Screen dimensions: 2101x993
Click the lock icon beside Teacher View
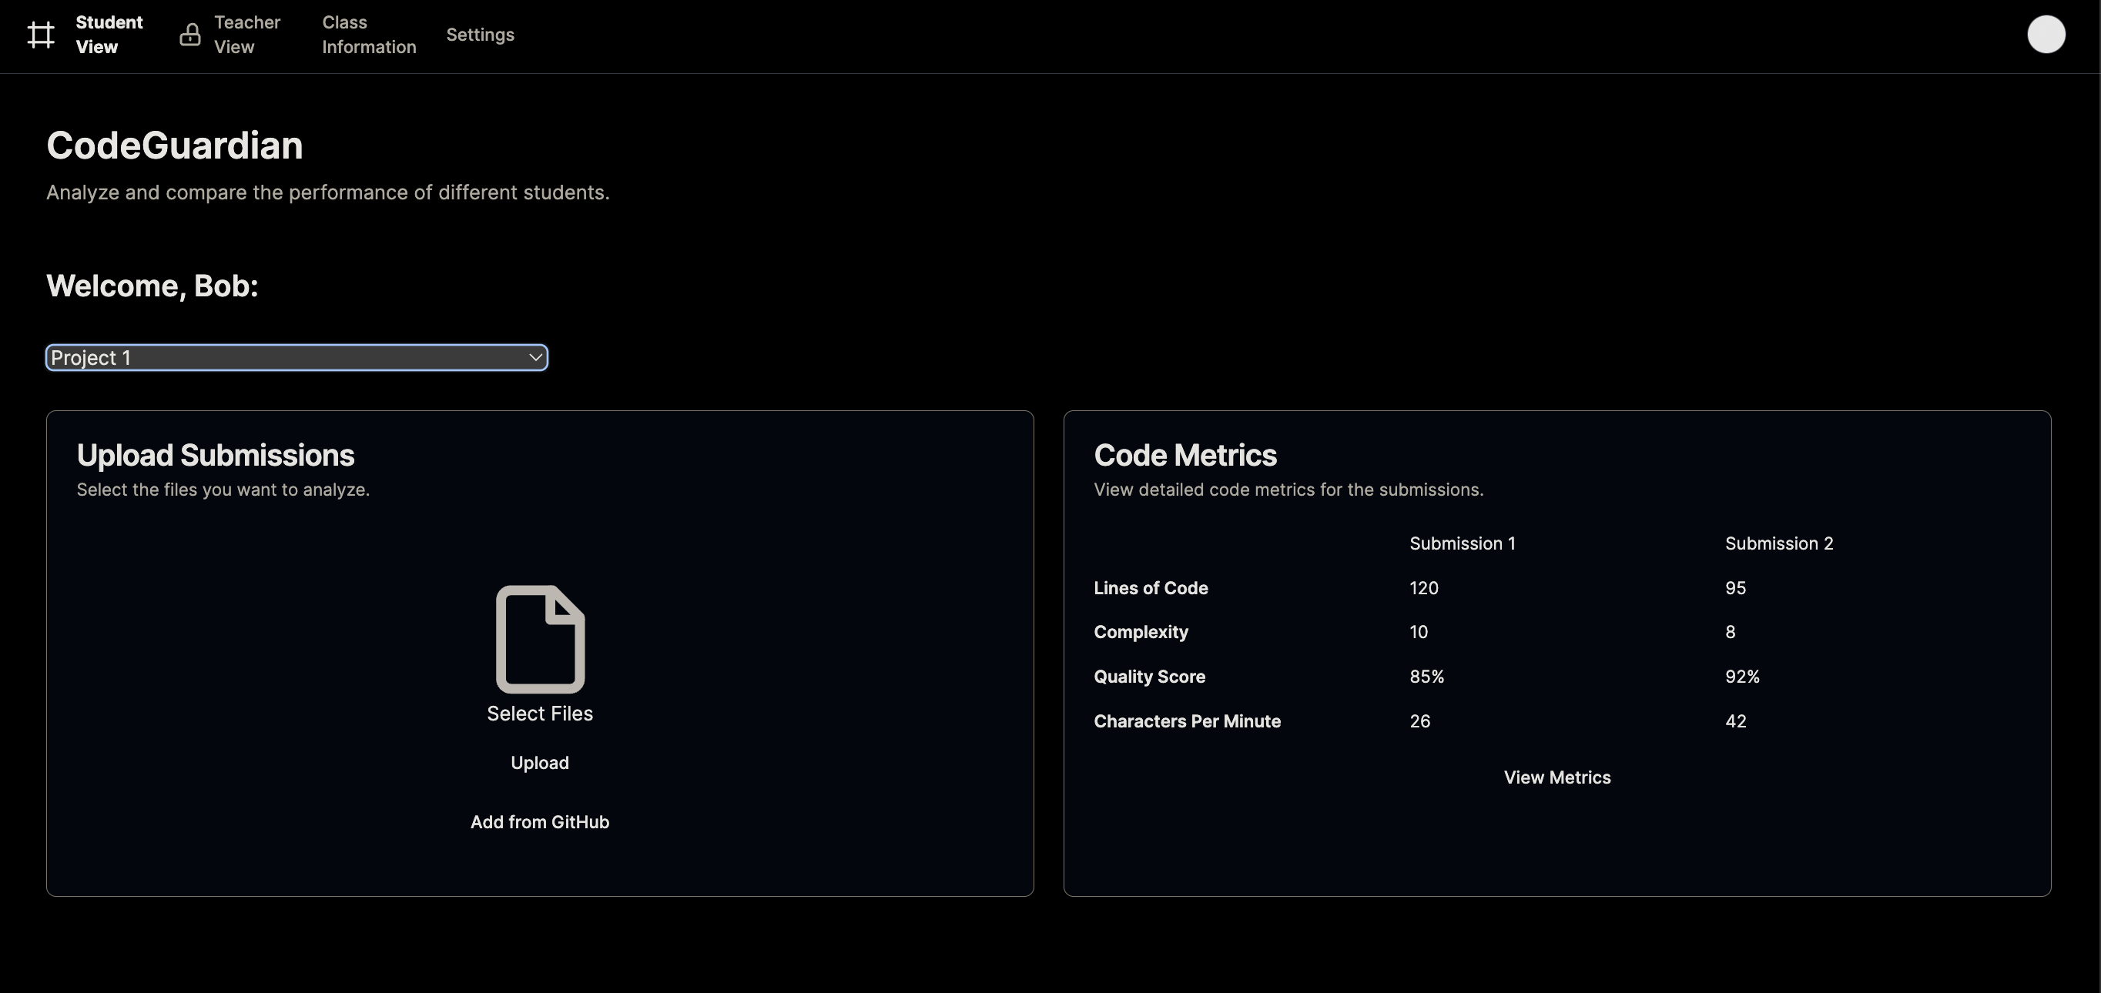coord(190,35)
